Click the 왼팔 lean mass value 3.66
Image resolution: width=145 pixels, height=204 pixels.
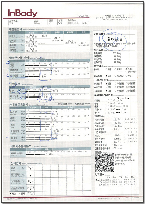pos(54,118)
